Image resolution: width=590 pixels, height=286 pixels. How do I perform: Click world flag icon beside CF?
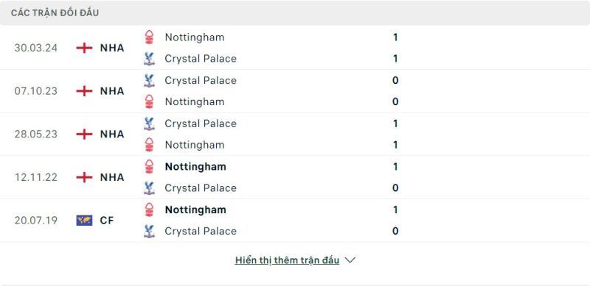coord(84,221)
